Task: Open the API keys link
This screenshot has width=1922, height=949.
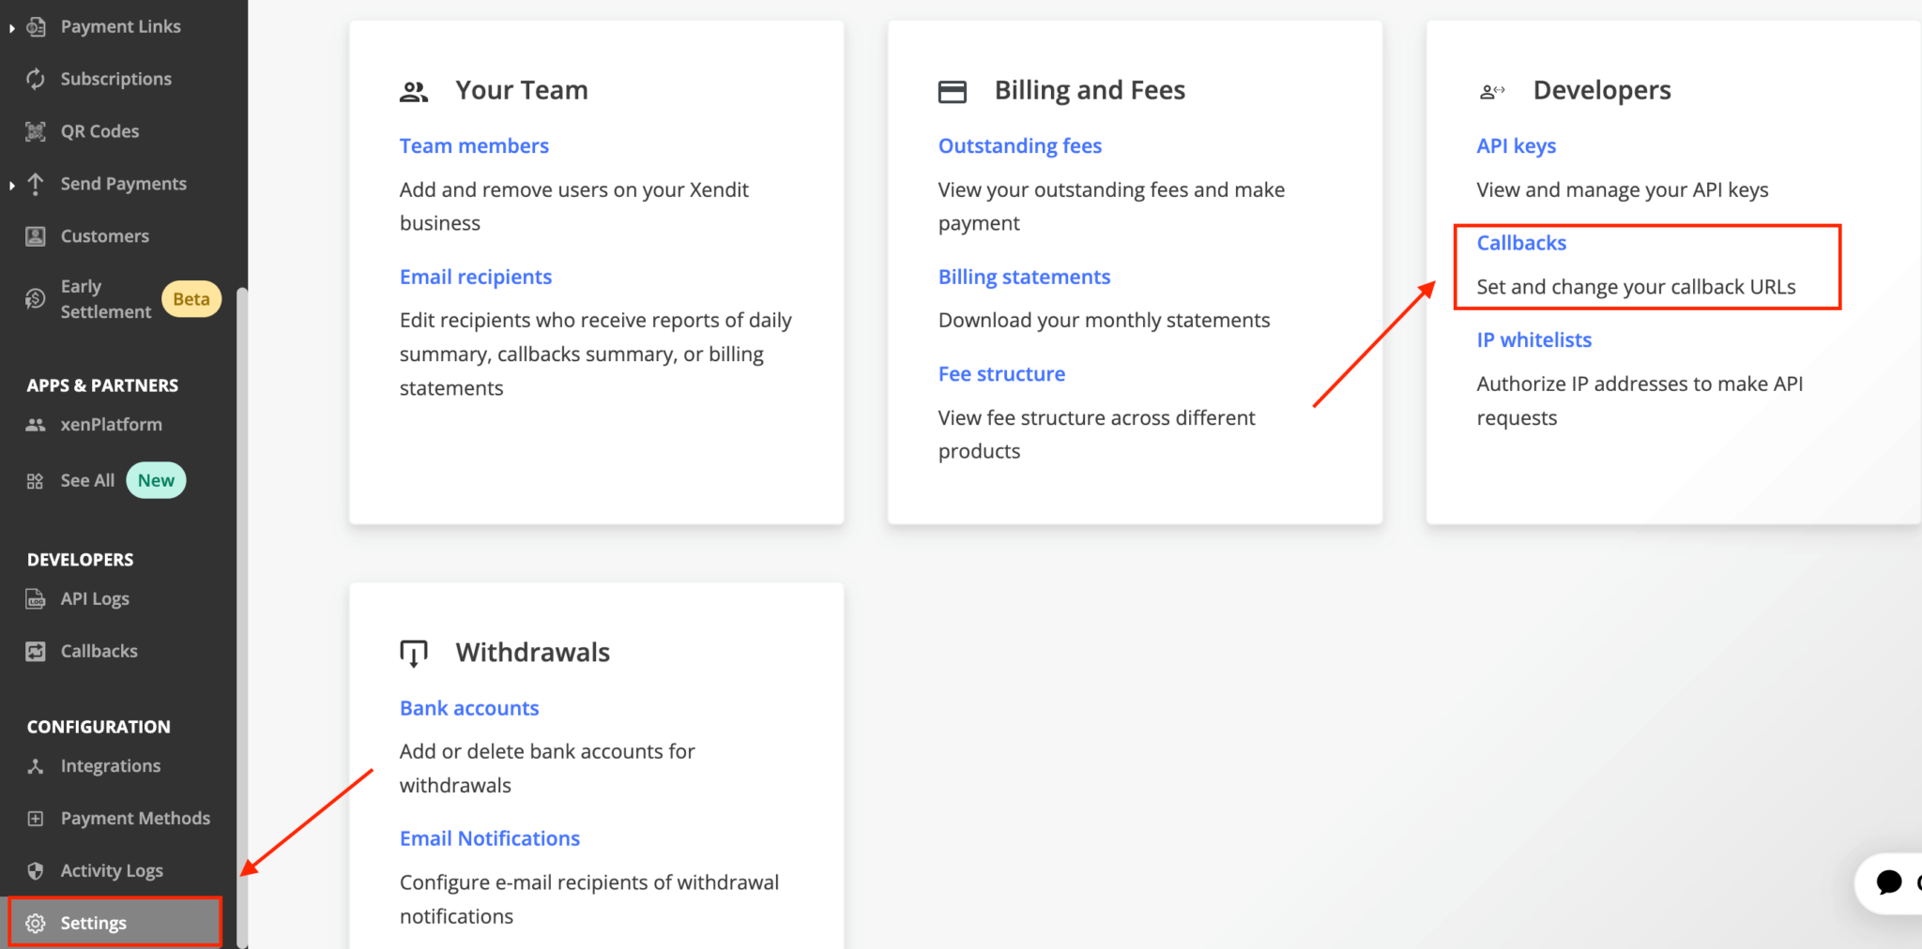Action: (x=1516, y=146)
